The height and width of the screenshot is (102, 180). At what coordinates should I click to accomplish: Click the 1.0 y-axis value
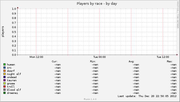14,9
